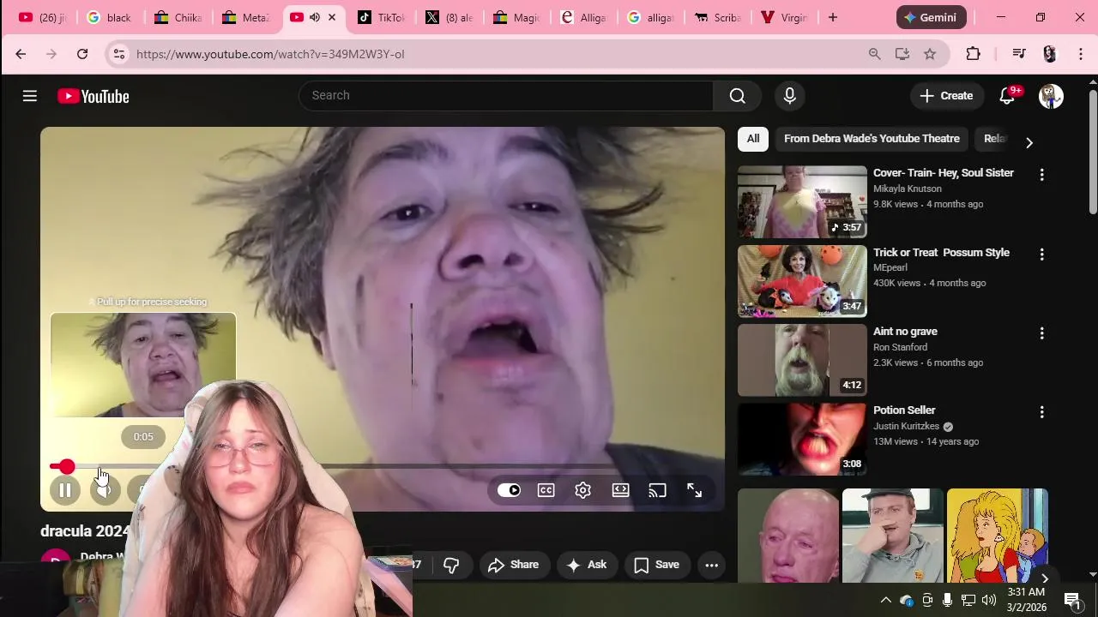This screenshot has height=617, width=1098.
Task: Open the Cover- Train- Hey, Soul Sister thumbnail
Action: coord(802,202)
